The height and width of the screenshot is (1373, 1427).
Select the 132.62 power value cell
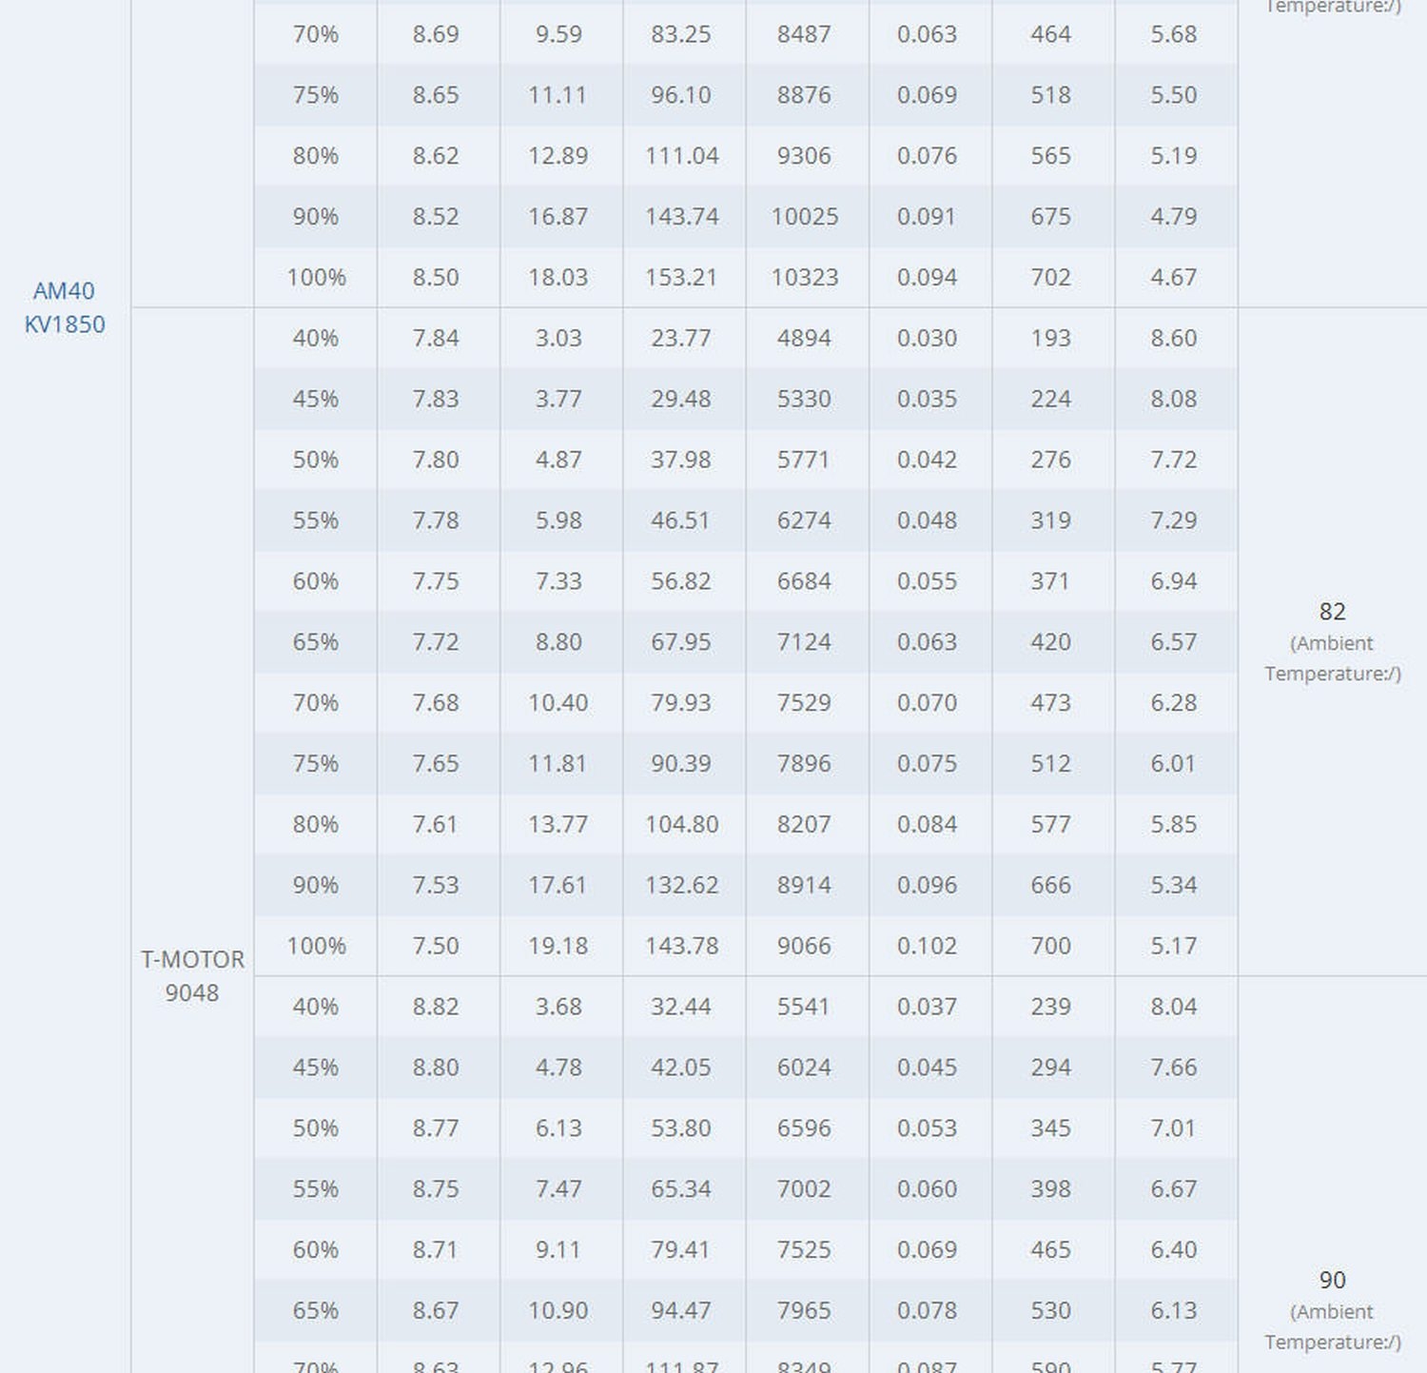[681, 885]
